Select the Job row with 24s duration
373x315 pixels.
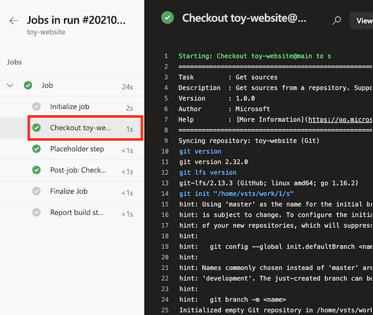point(71,85)
